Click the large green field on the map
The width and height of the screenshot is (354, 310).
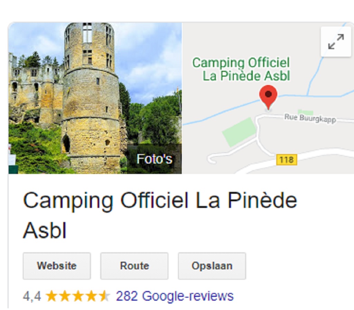239,132
